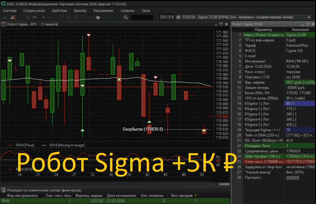The image size is (316, 204).
Task: Click the horizontal scrollbar thumb below chart
Action: [224, 184]
